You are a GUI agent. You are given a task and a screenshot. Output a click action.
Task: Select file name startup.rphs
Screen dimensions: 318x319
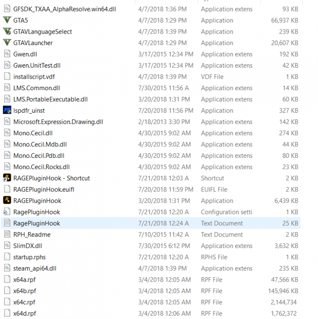point(29,257)
